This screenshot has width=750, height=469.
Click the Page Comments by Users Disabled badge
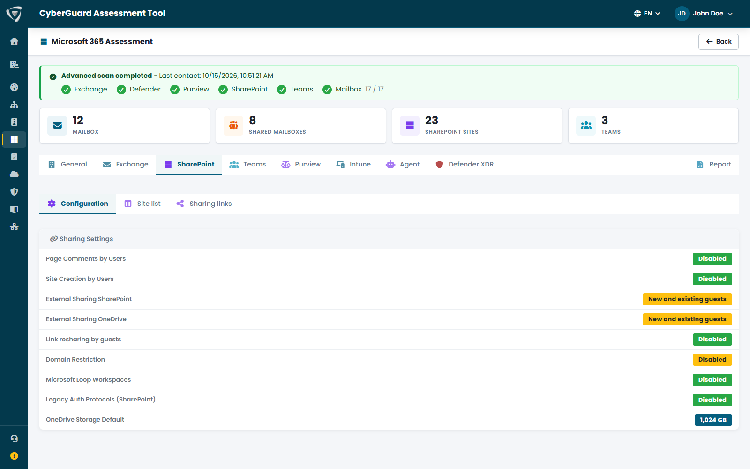[712, 259]
